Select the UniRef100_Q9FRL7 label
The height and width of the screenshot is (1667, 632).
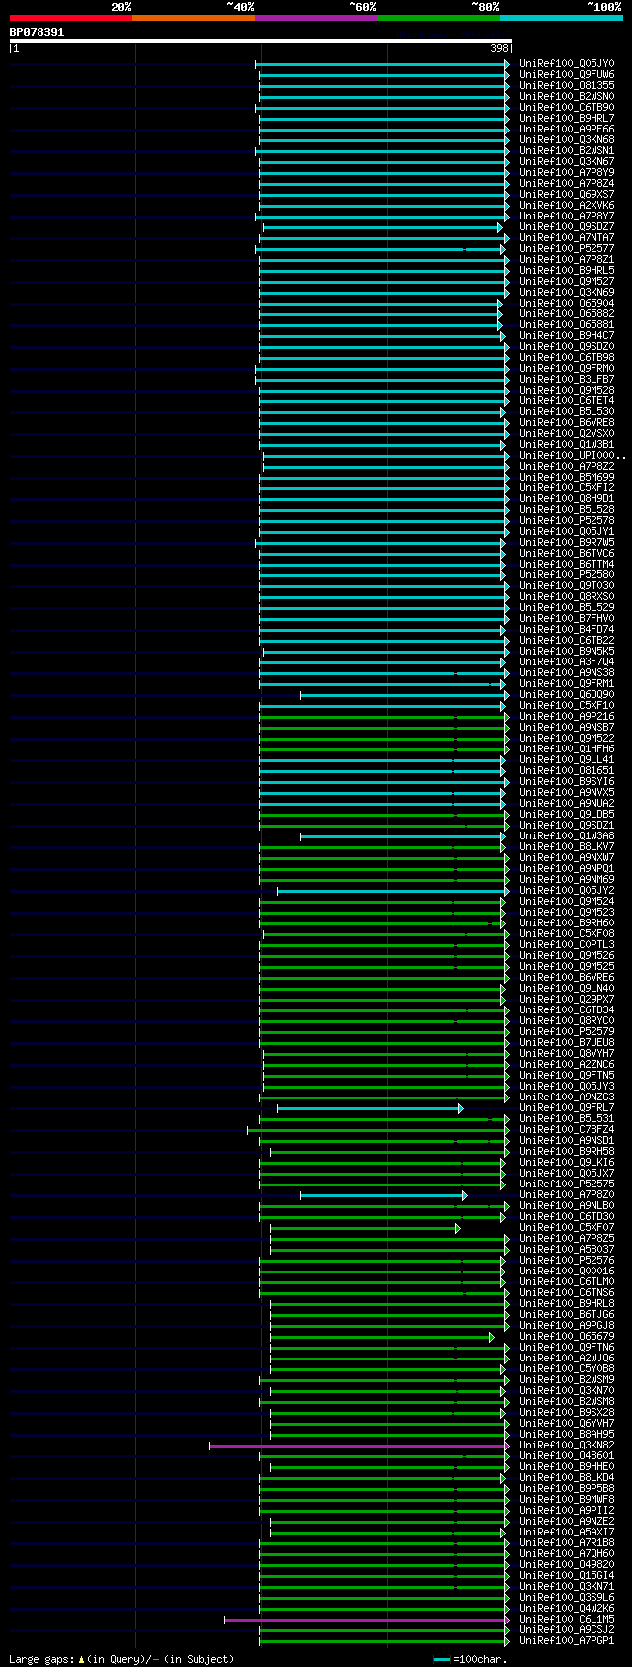[x=567, y=1108]
